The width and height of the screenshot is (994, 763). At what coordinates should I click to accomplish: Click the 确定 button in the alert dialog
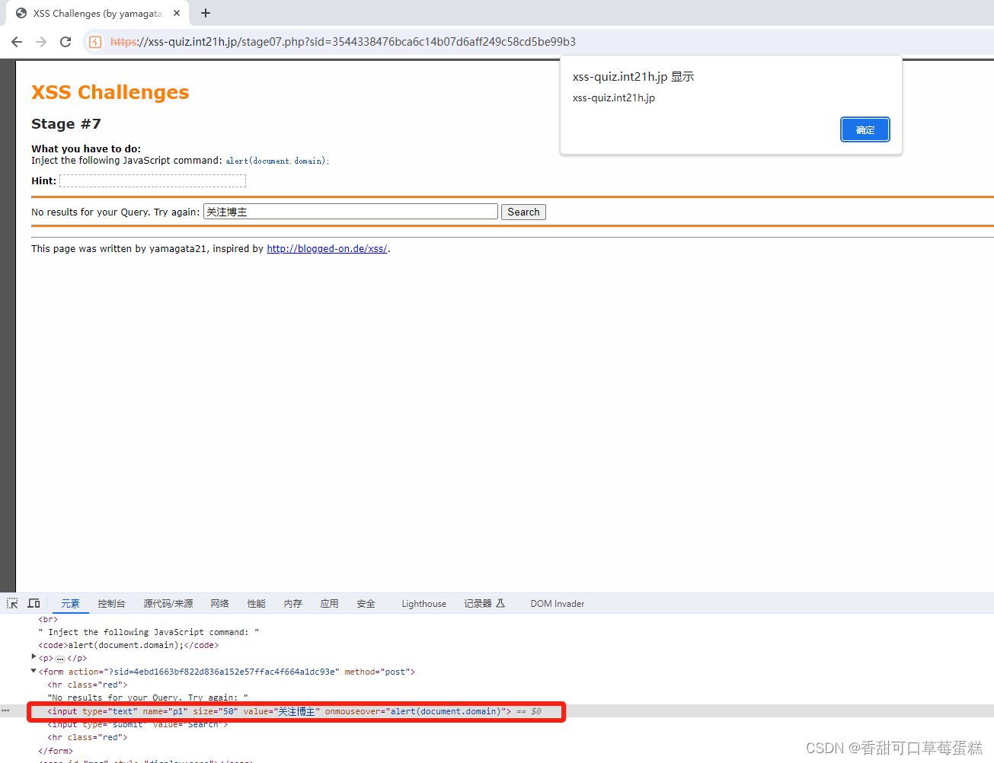coord(865,129)
